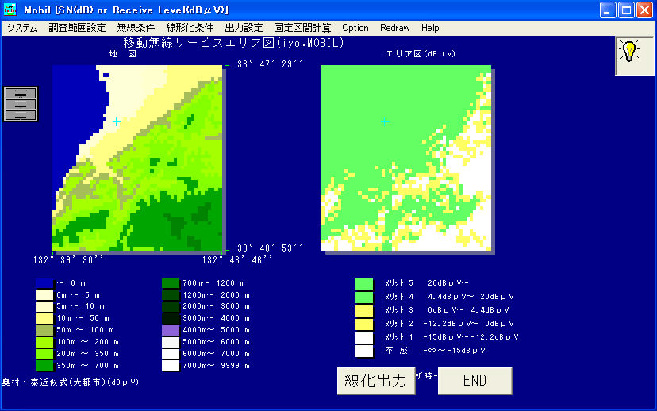Open the 固定区間計算 menu
Screen dimensions: 657x411
302,28
